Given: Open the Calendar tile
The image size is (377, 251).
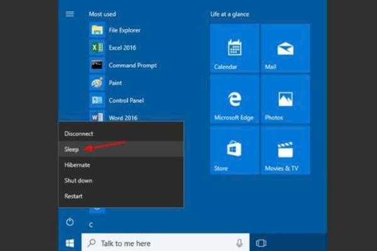Looking at the screenshot, I should click(x=234, y=48).
